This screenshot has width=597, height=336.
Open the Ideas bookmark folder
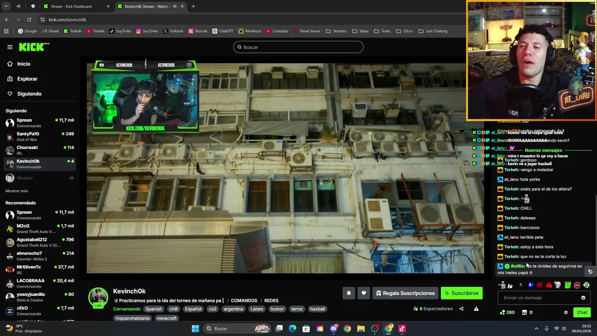360,31
